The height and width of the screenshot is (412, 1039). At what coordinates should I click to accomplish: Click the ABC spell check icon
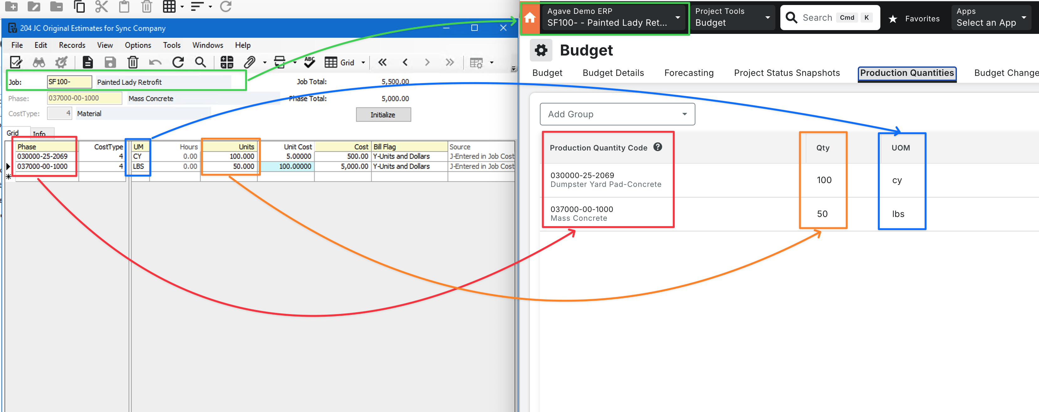(x=309, y=62)
